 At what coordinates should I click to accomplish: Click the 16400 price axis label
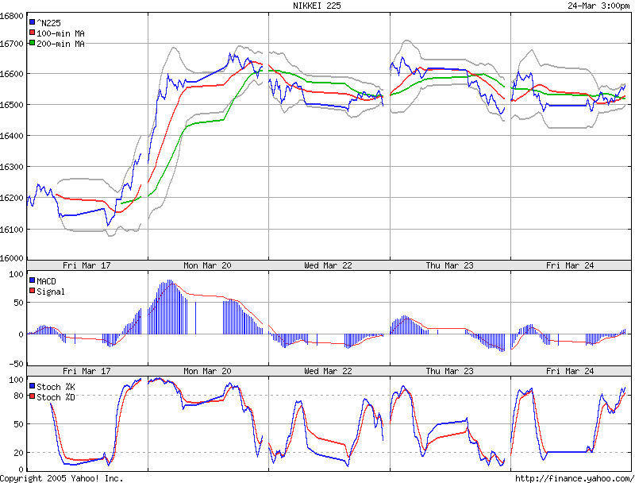click(x=12, y=136)
